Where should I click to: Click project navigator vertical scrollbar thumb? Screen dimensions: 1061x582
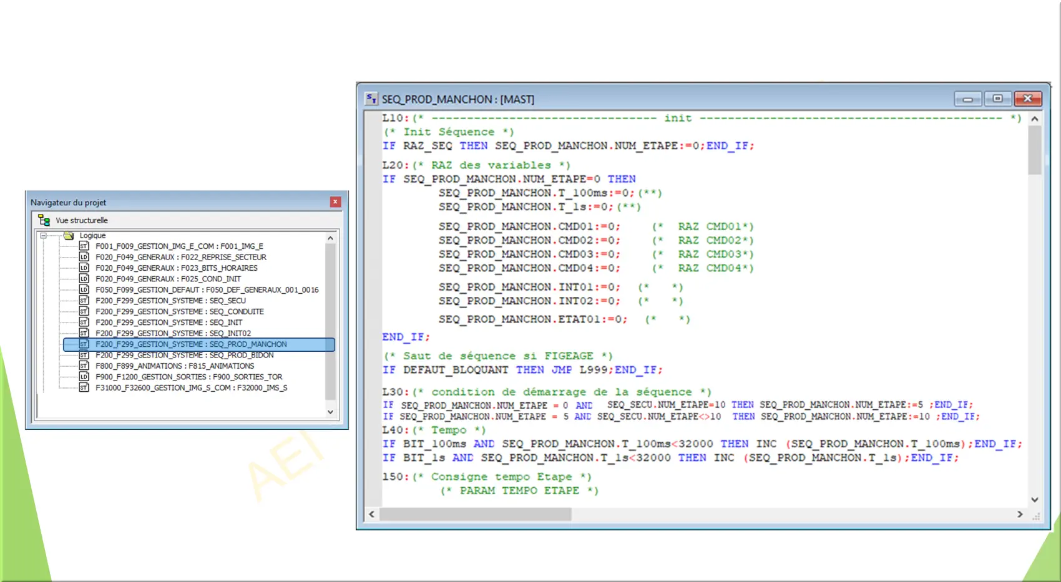[x=330, y=321]
